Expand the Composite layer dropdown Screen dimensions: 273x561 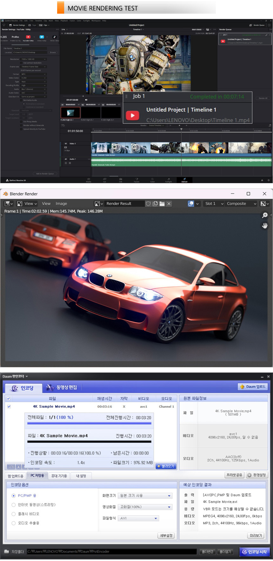pyautogui.click(x=241, y=204)
